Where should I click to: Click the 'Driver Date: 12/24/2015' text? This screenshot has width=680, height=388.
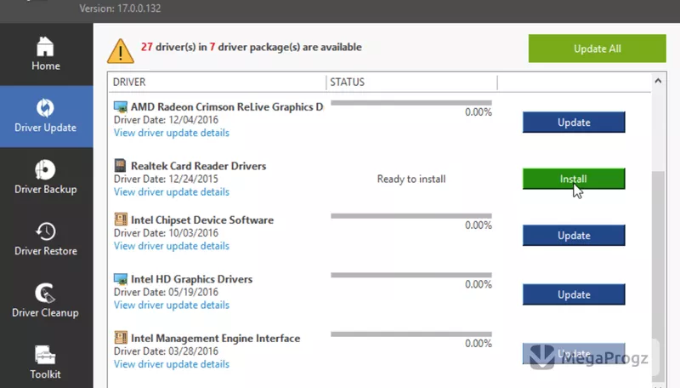point(166,179)
